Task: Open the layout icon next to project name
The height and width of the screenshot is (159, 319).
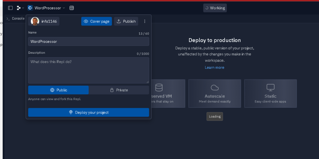Action: [x=72, y=8]
